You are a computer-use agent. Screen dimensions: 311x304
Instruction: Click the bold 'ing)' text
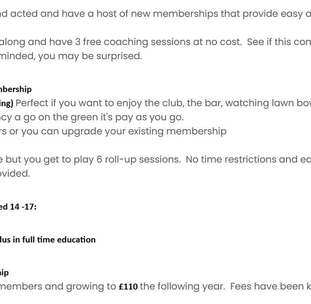pyautogui.click(x=6, y=103)
